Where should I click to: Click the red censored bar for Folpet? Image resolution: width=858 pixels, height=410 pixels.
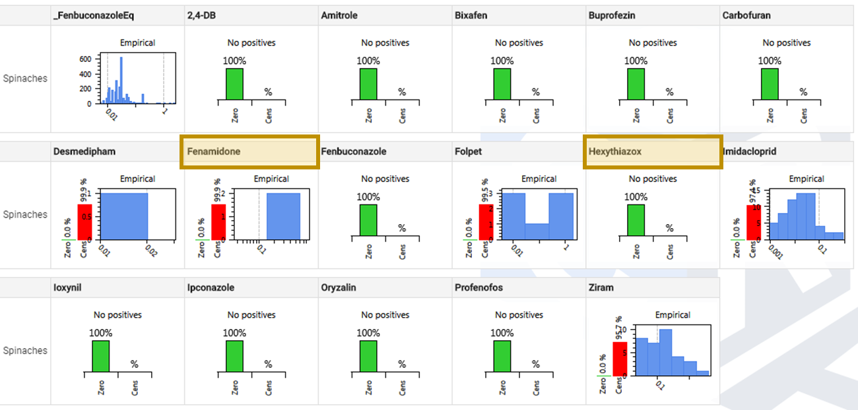click(485, 221)
